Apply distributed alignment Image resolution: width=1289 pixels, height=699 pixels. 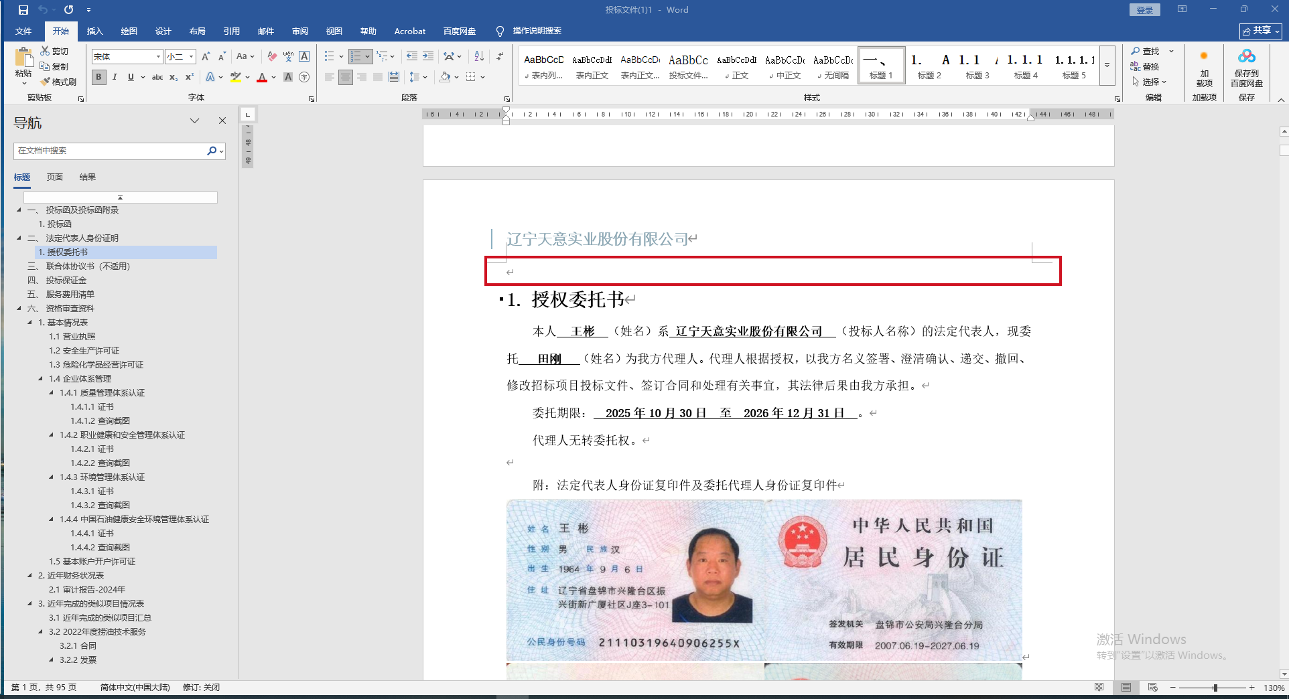coord(394,78)
